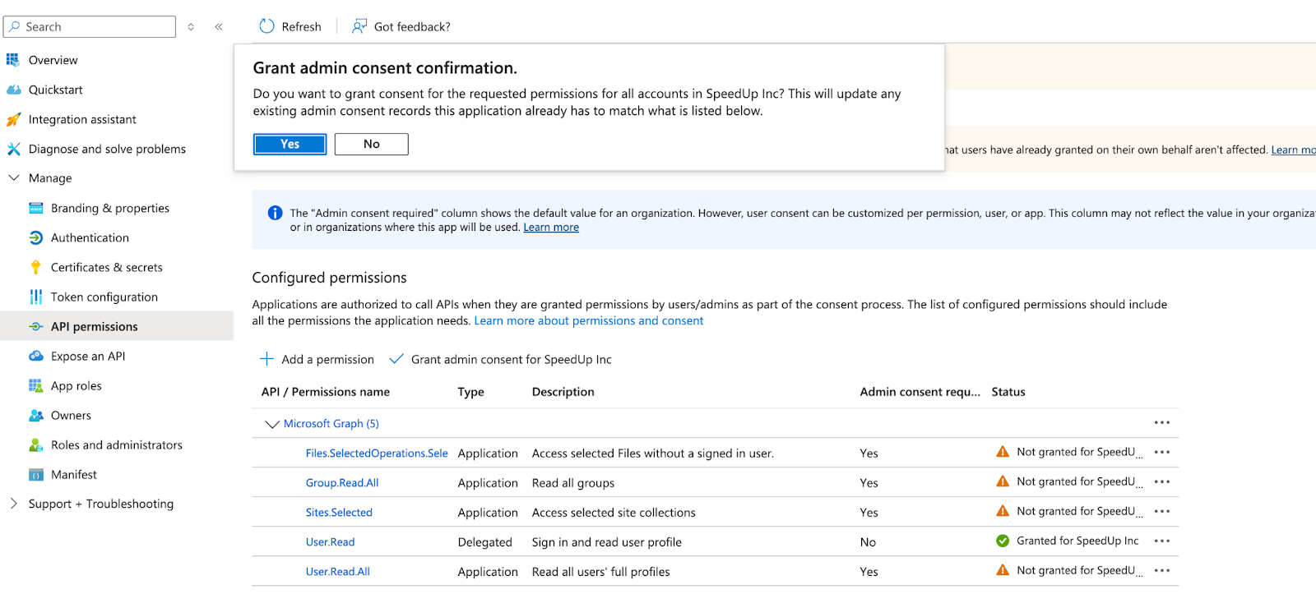Open the Group.Read.All permission link

(342, 483)
